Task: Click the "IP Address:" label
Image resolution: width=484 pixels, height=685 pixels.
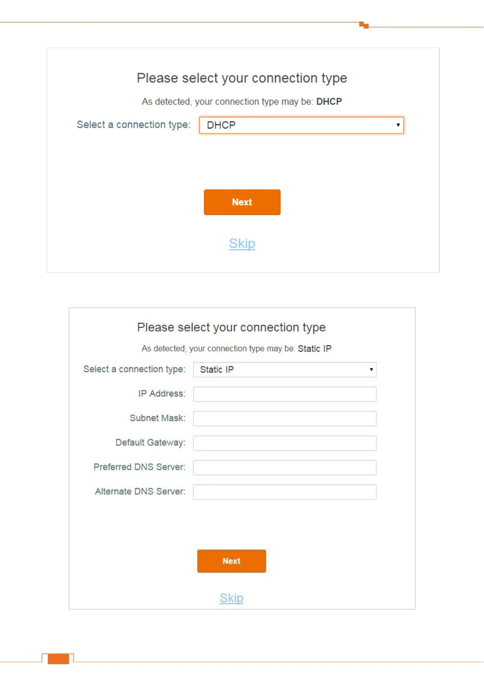Action: [x=161, y=394]
